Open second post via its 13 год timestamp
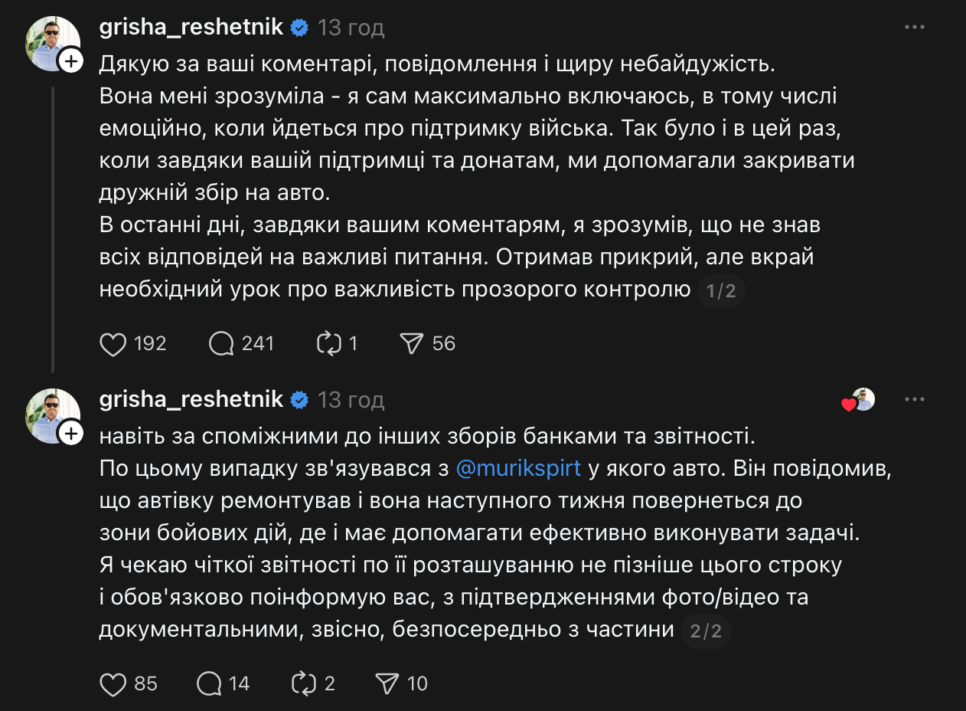966x711 pixels. pyautogui.click(x=351, y=401)
